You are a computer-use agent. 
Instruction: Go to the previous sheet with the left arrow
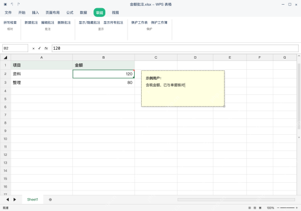tap(8, 199)
